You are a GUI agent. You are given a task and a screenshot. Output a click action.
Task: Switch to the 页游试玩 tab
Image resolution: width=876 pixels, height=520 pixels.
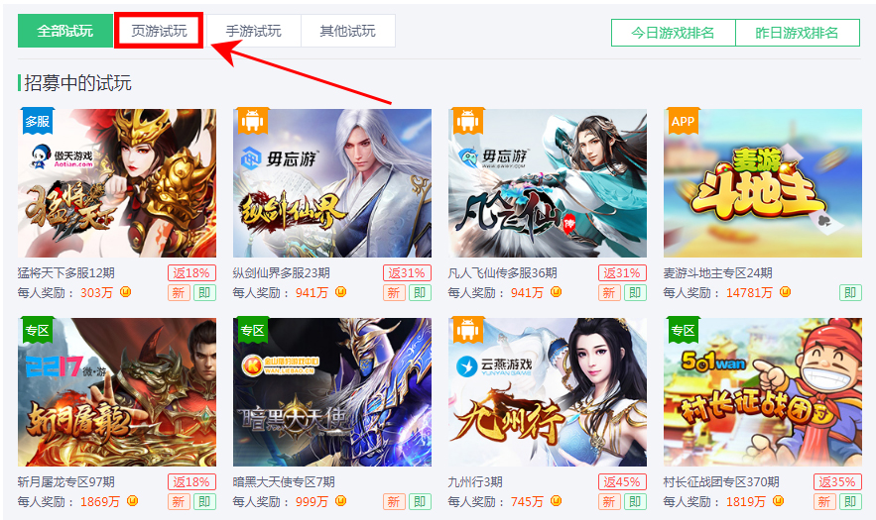click(159, 31)
